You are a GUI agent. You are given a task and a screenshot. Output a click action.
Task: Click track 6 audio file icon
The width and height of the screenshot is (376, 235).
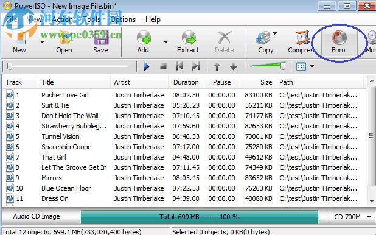[x=10, y=147]
